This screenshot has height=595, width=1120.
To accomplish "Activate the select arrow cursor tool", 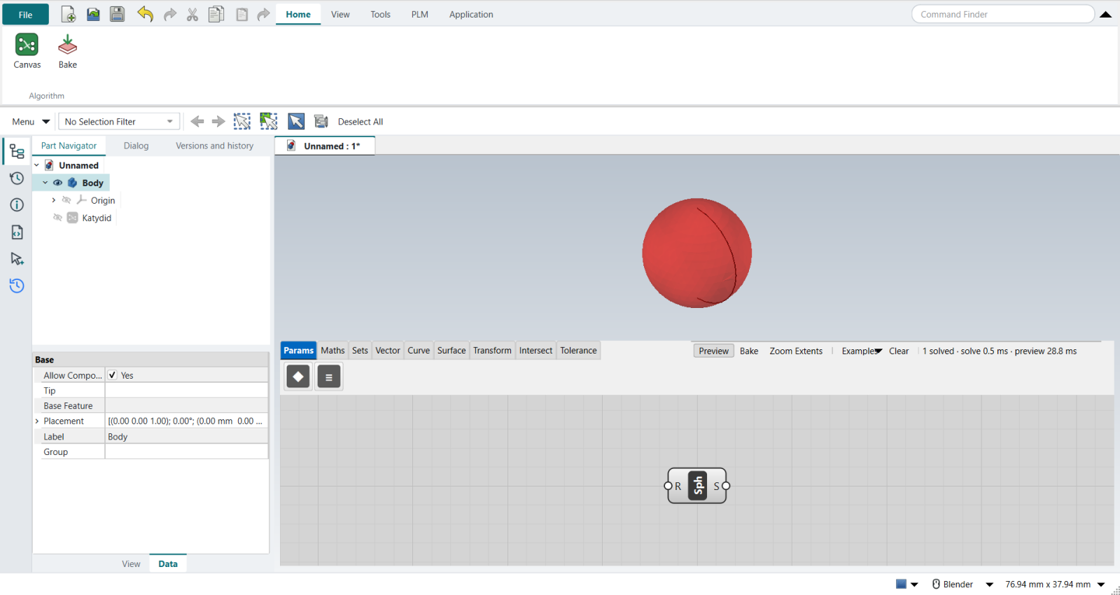I will (x=296, y=122).
